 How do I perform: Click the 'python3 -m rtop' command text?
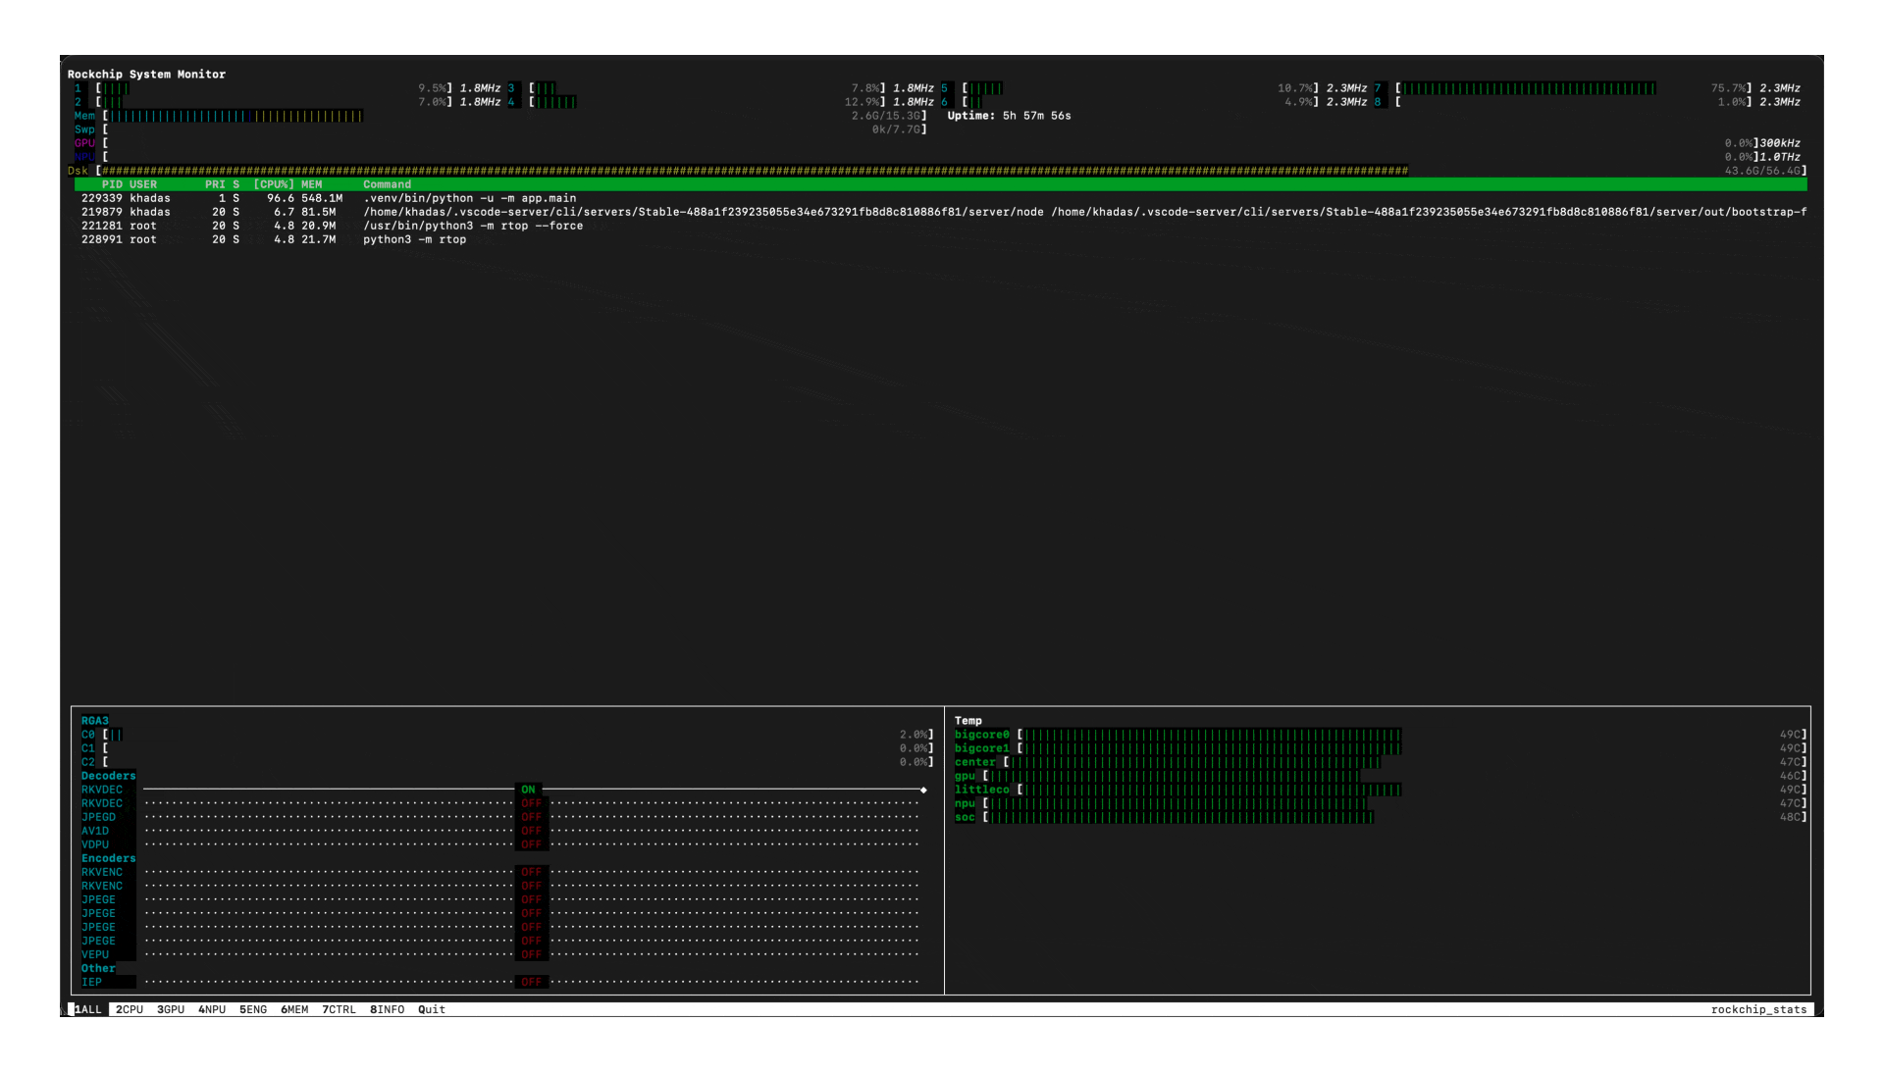coord(415,239)
